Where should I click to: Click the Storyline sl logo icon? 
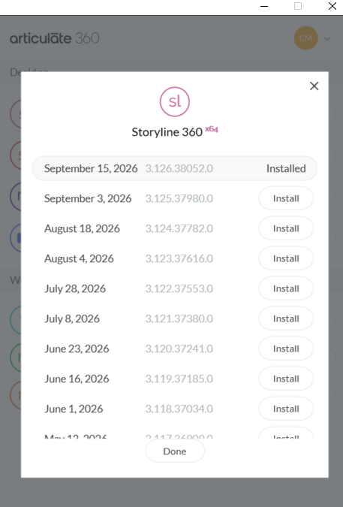pos(175,101)
